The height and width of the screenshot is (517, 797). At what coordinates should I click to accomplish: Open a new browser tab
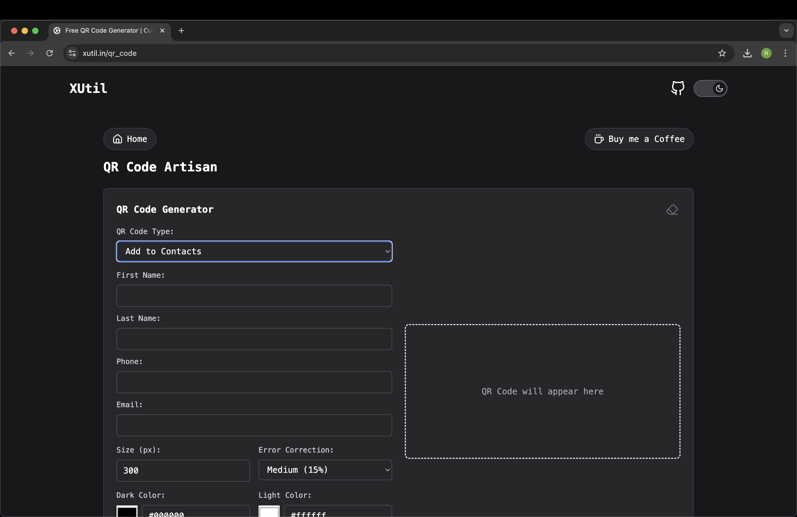181,31
